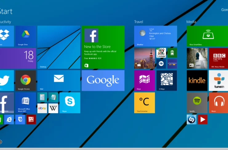Image resolution: width=228 pixels, height=150 pixels.
Task: Launch the Skype tile
Action: point(70,103)
